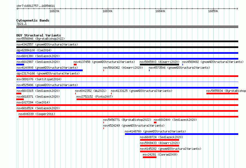Click nsv4133125 gnomAD variant label
This screenshot has height=168, width=246.
pyautogui.click(x=142, y=91)
